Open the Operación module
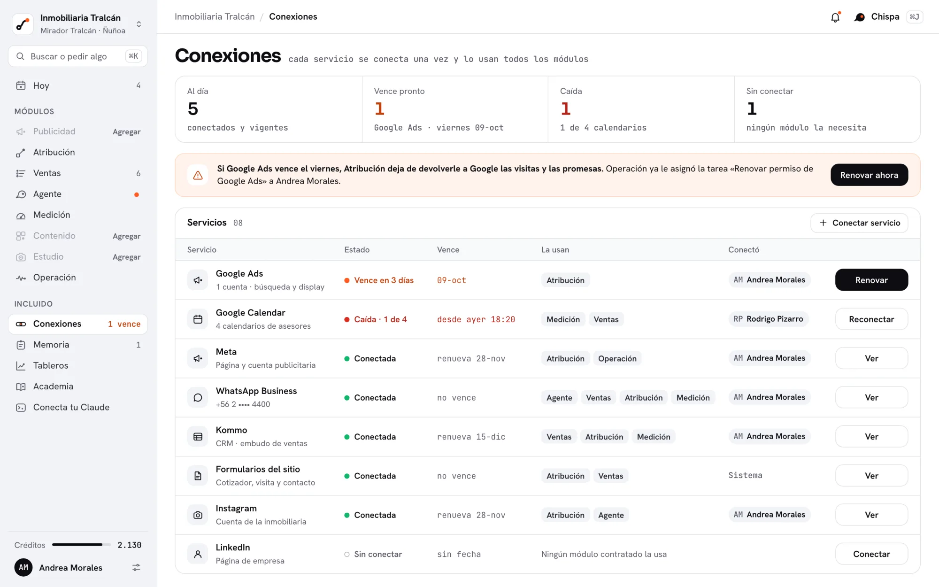 point(78,278)
